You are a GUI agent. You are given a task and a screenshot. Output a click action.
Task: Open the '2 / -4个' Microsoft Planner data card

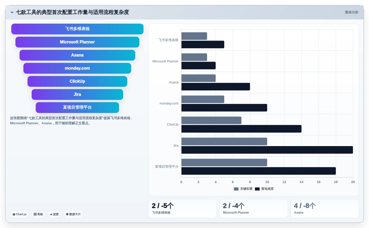pyautogui.click(x=254, y=208)
